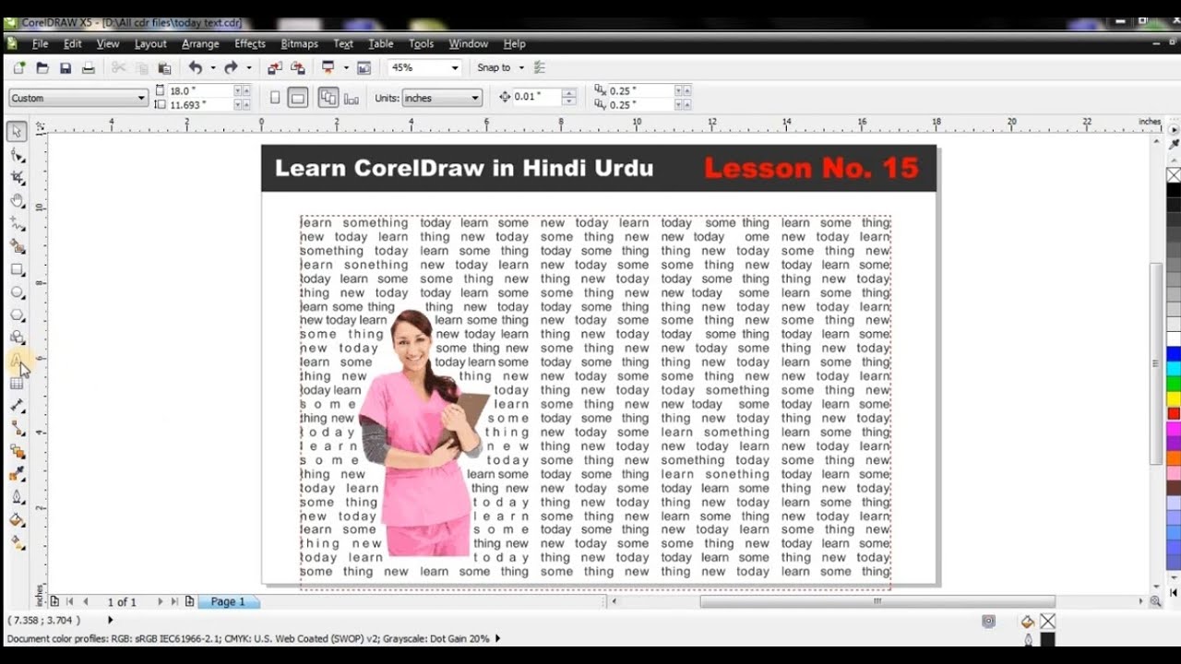Open the zoom level dropdown showing 45%

pos(454,67)
